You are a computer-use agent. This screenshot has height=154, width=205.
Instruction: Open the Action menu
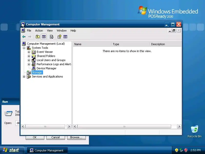[x=39, y=31]
